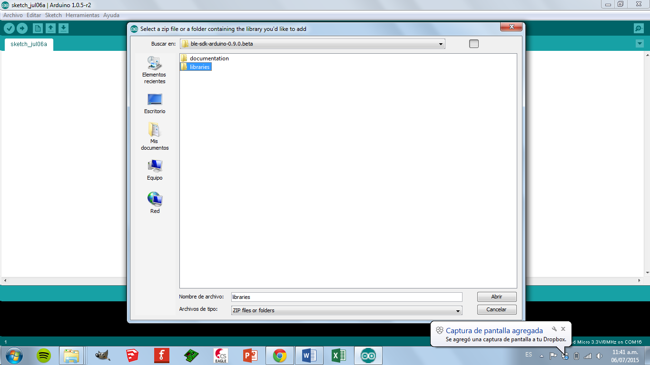Open CadSoft EAGLE from the taskbar
This screenshot has height=365, width=650.
click(221, 355)
